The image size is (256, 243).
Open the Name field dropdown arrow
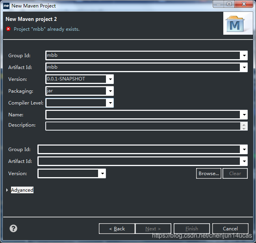coord(244,115)
